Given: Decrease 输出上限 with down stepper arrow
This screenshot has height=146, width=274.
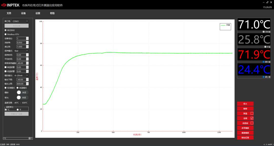Looking at the screenshot, I should click(x=27, y=84).
